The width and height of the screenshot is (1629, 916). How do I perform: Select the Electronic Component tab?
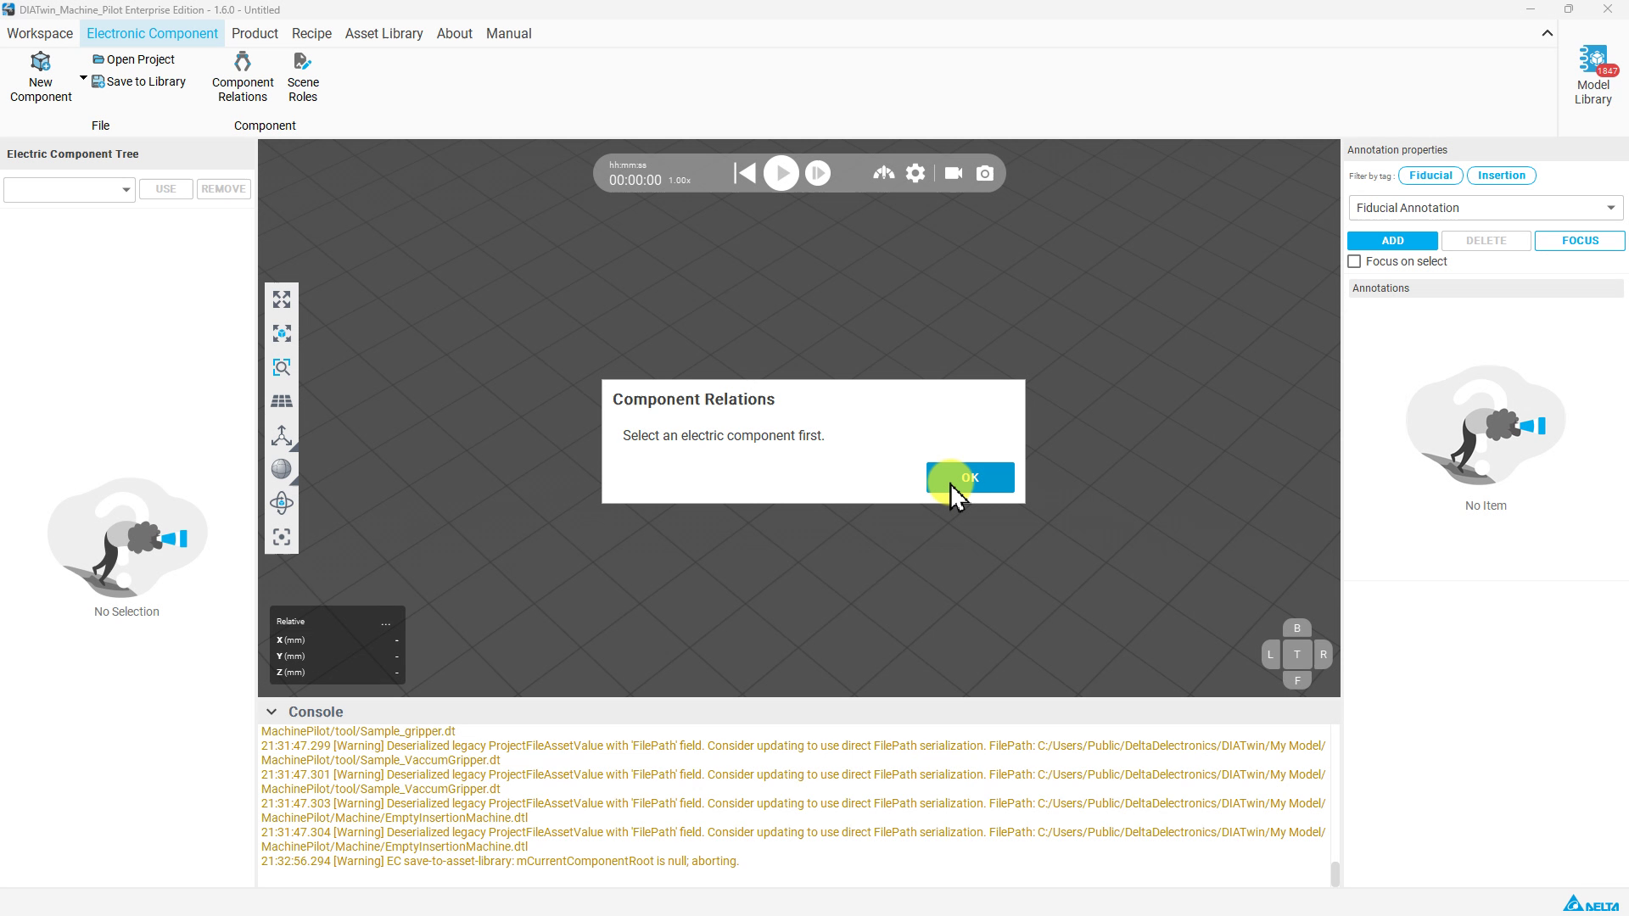pos(152,34)
